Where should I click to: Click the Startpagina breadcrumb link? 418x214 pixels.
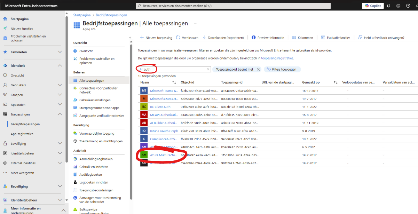pos(82,15)
